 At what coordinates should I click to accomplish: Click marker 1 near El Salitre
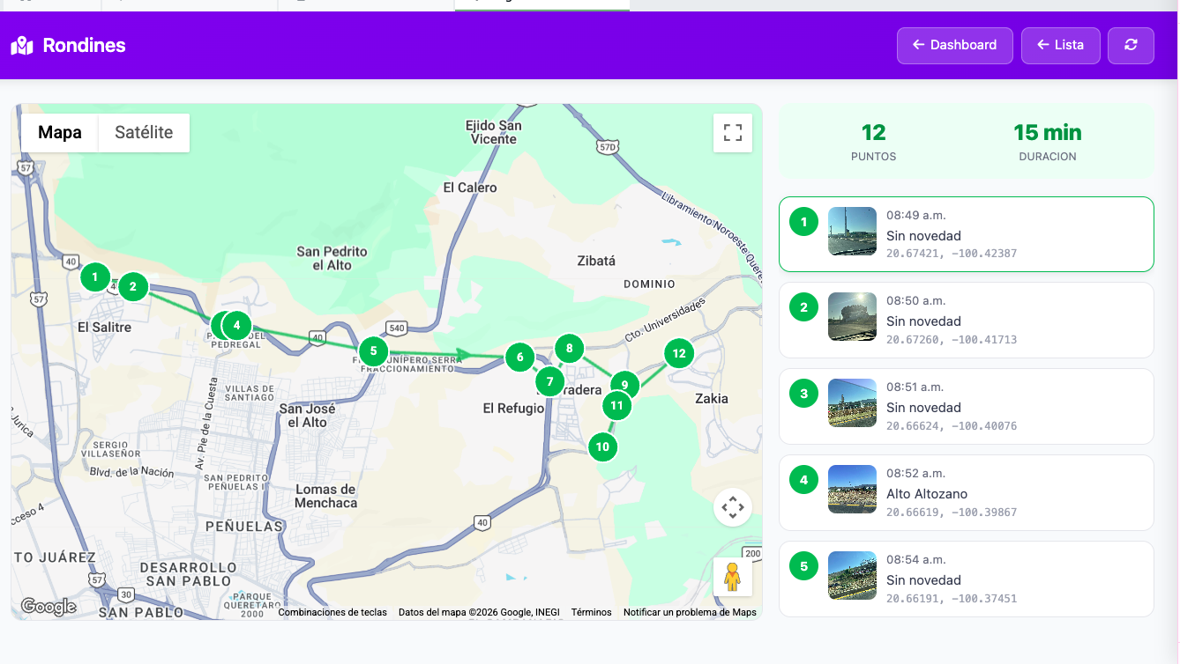pyautogui.click(x=94, y=277)
